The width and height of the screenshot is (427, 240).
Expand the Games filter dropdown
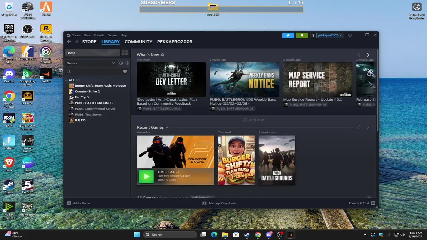pyautogui.click(x=91, y=63)
